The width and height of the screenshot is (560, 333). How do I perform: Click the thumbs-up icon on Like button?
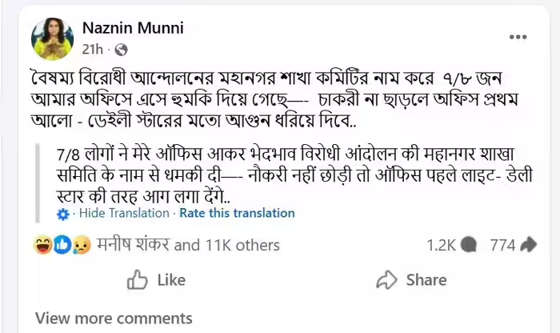(x=138, y=279)
